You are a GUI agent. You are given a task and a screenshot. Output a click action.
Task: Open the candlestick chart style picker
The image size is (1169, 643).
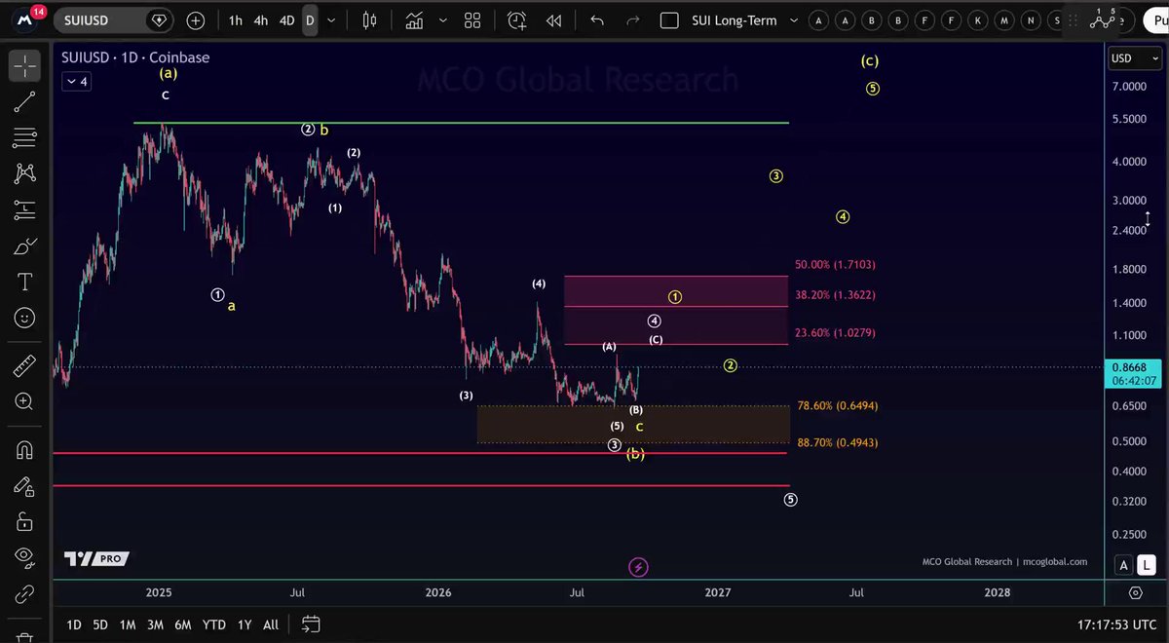click(x=369, y=20)
